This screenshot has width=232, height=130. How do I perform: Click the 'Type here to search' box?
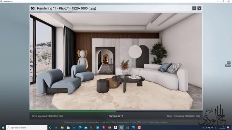point(26,127)
